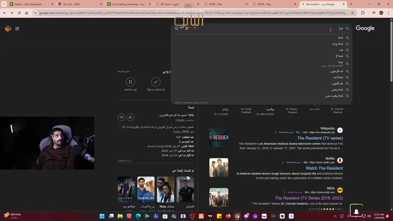
Task: Open The Resident (TV series) Wikipedia result
Action: pos(320,138)
